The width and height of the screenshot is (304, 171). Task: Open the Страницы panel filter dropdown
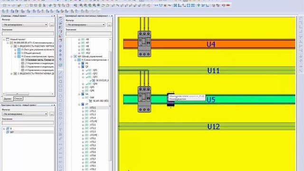[25, 25]
